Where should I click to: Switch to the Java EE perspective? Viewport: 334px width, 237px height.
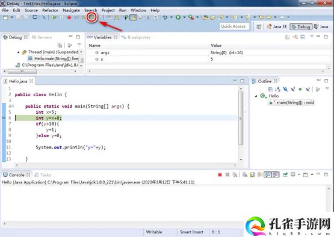(277, 26)
